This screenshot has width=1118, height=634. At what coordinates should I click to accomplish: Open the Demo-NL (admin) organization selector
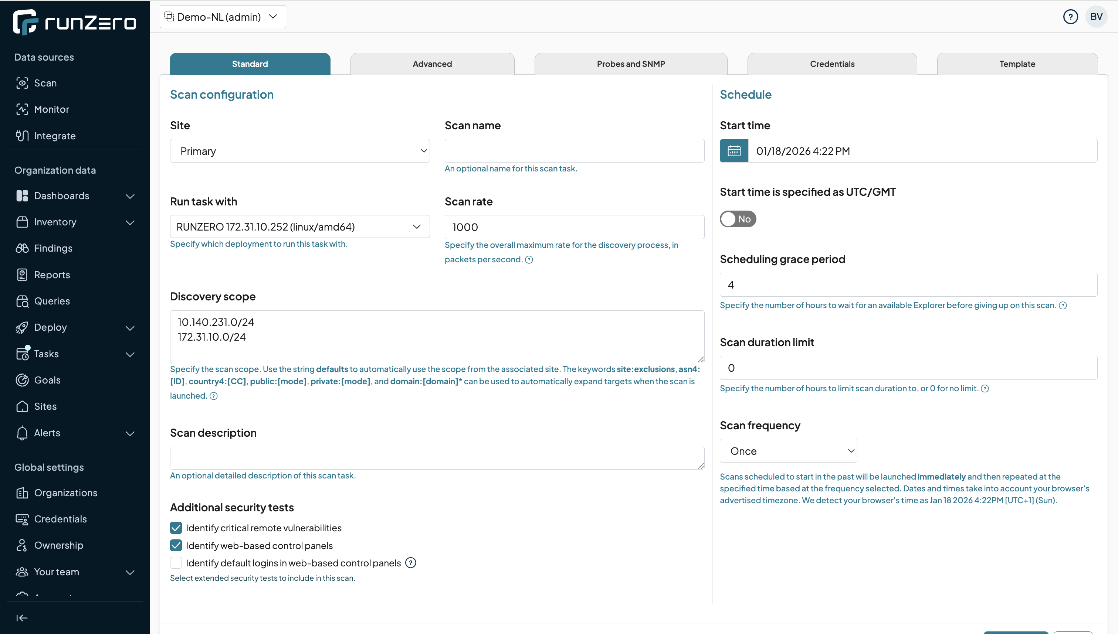(223, 17)
